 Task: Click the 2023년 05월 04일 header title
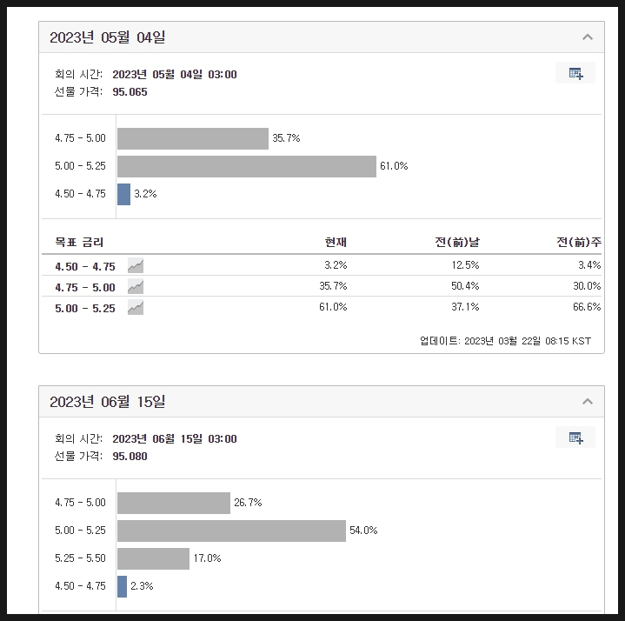pyautogui.click(x=107, y=37)
